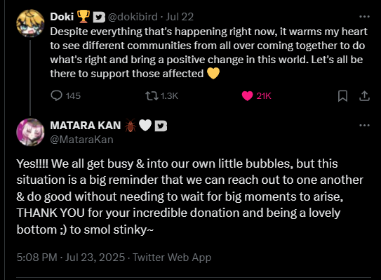This screenshot has height=280, width=381.
Task: Open more options on Matara Kan's tweet
Action: (x=364, y=125)
